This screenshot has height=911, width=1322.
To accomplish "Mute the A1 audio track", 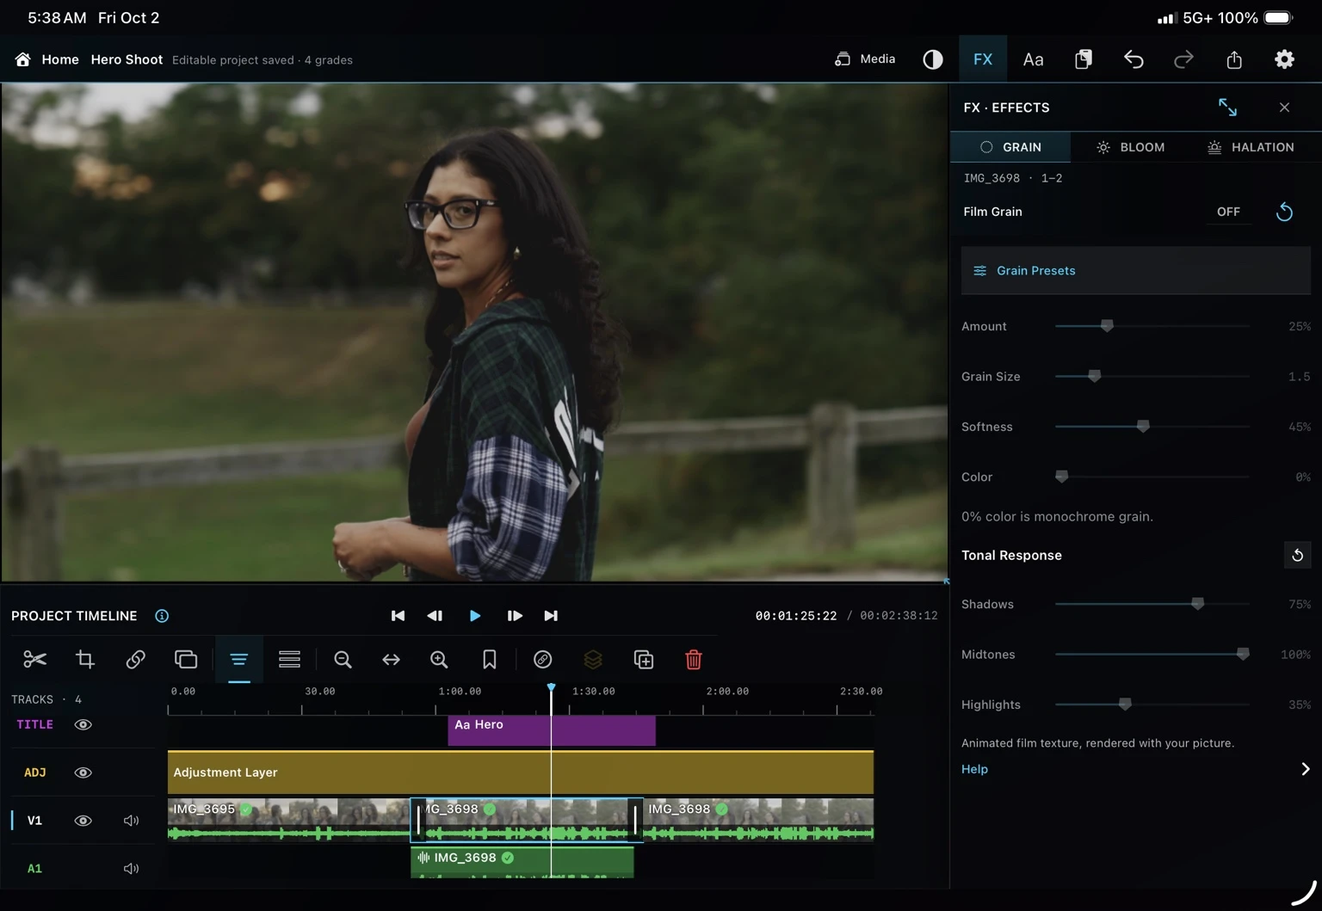I will [x=131, y=869].
